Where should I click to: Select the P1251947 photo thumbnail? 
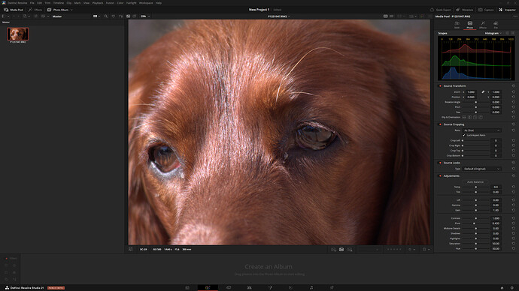(18, 34)
